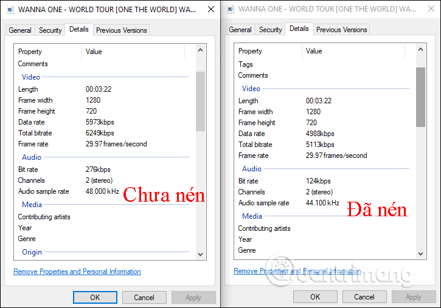Close the left properties window
The height and width of the screenshot is (308, 441).
click(x=211, y=10)
